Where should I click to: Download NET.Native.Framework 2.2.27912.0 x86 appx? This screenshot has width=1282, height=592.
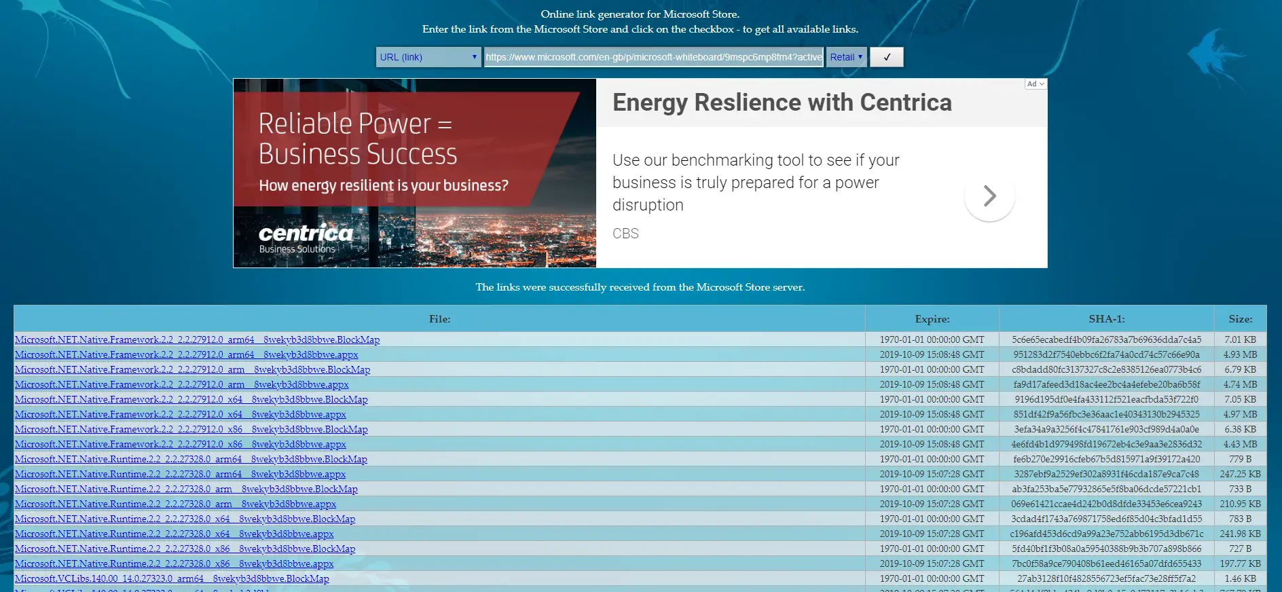[x=181, y=444]
